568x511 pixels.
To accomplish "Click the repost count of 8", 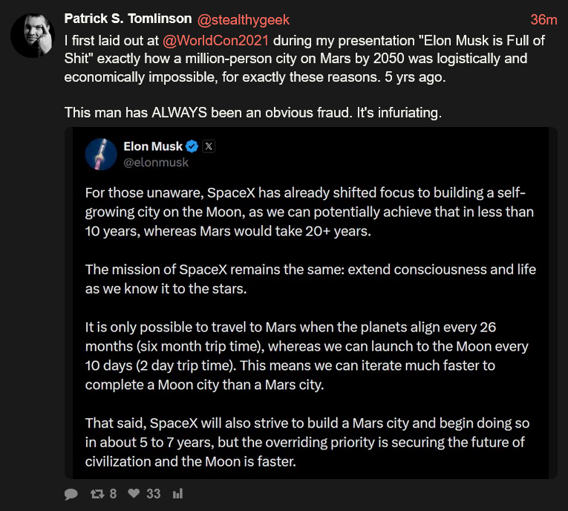I will (113, 494).
